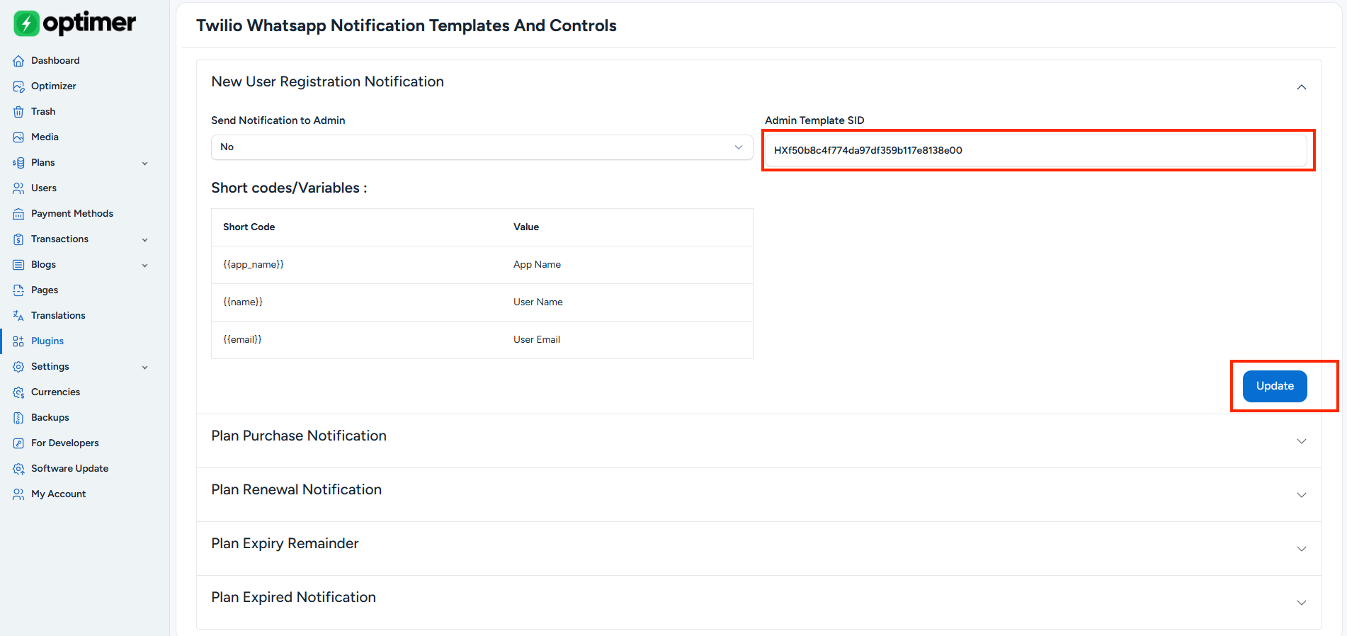Screen dimensions: 1347x636
Task: Click the Admin Template SID field
Action: coord(1035,150)
